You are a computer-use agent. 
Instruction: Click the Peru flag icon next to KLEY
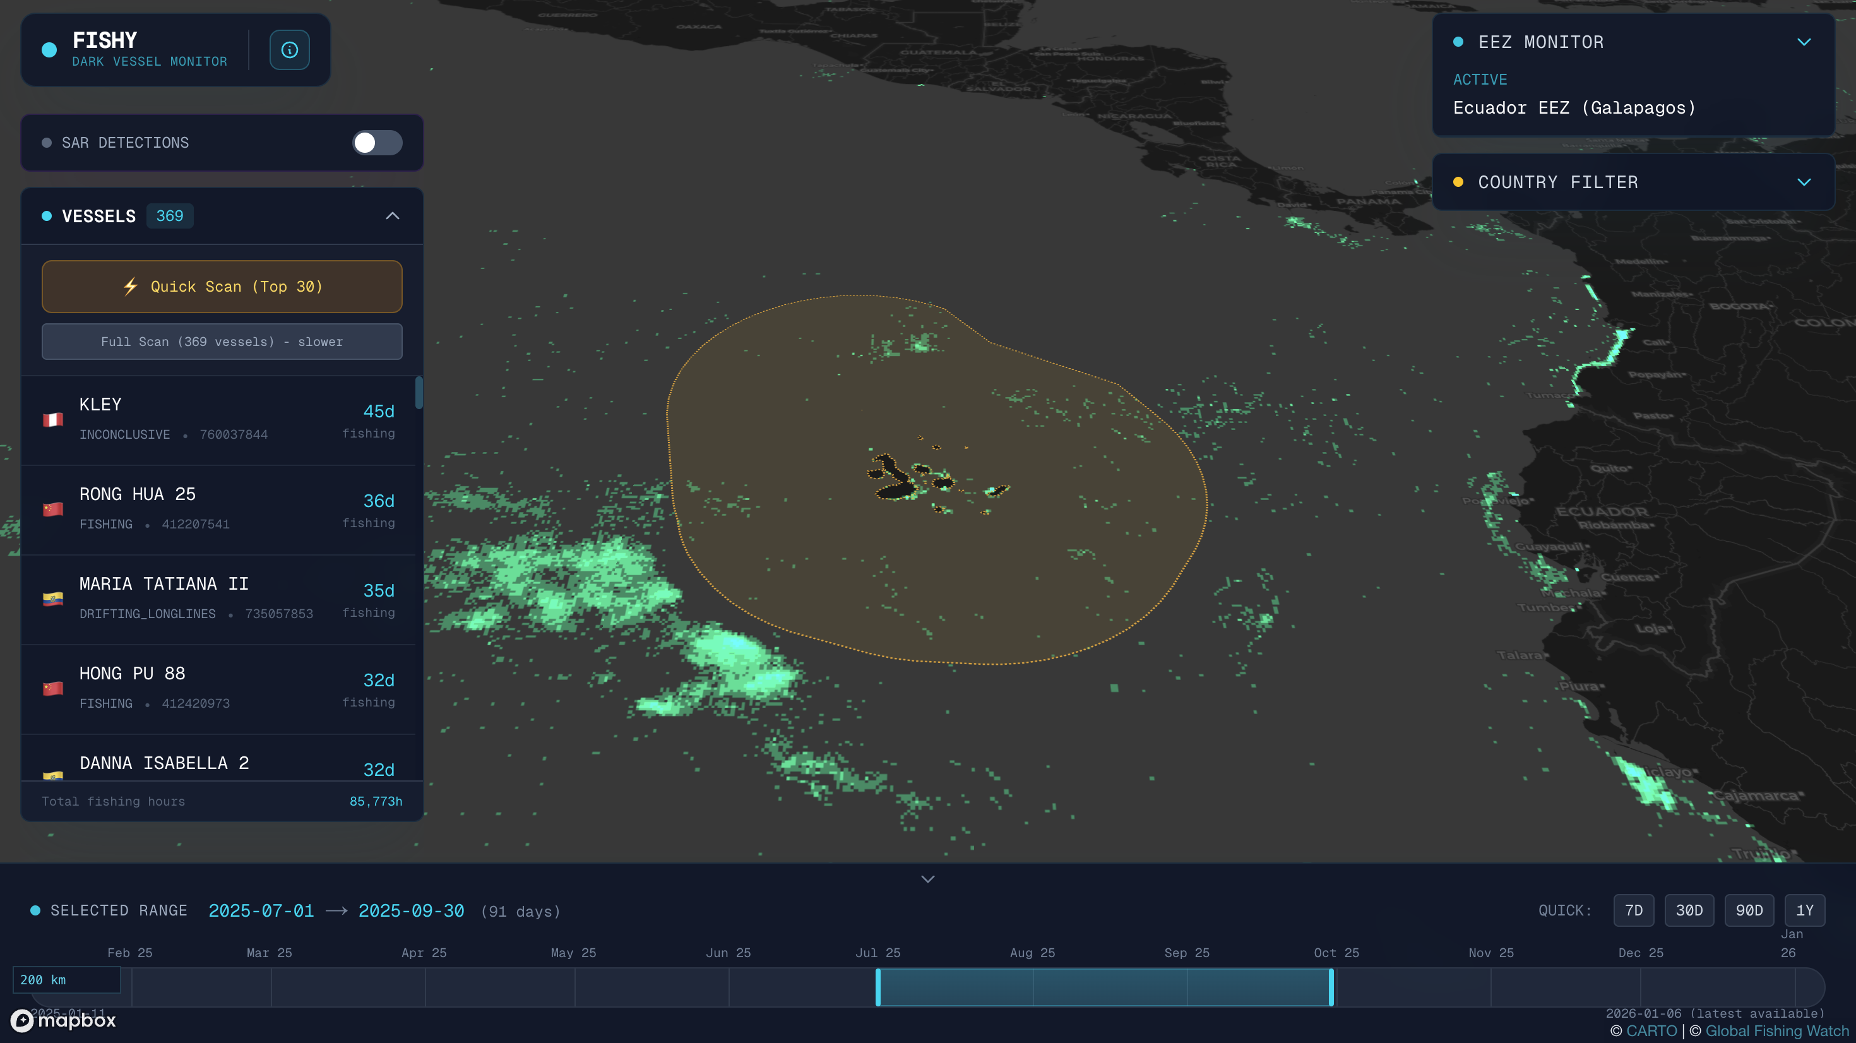point(52,419)
